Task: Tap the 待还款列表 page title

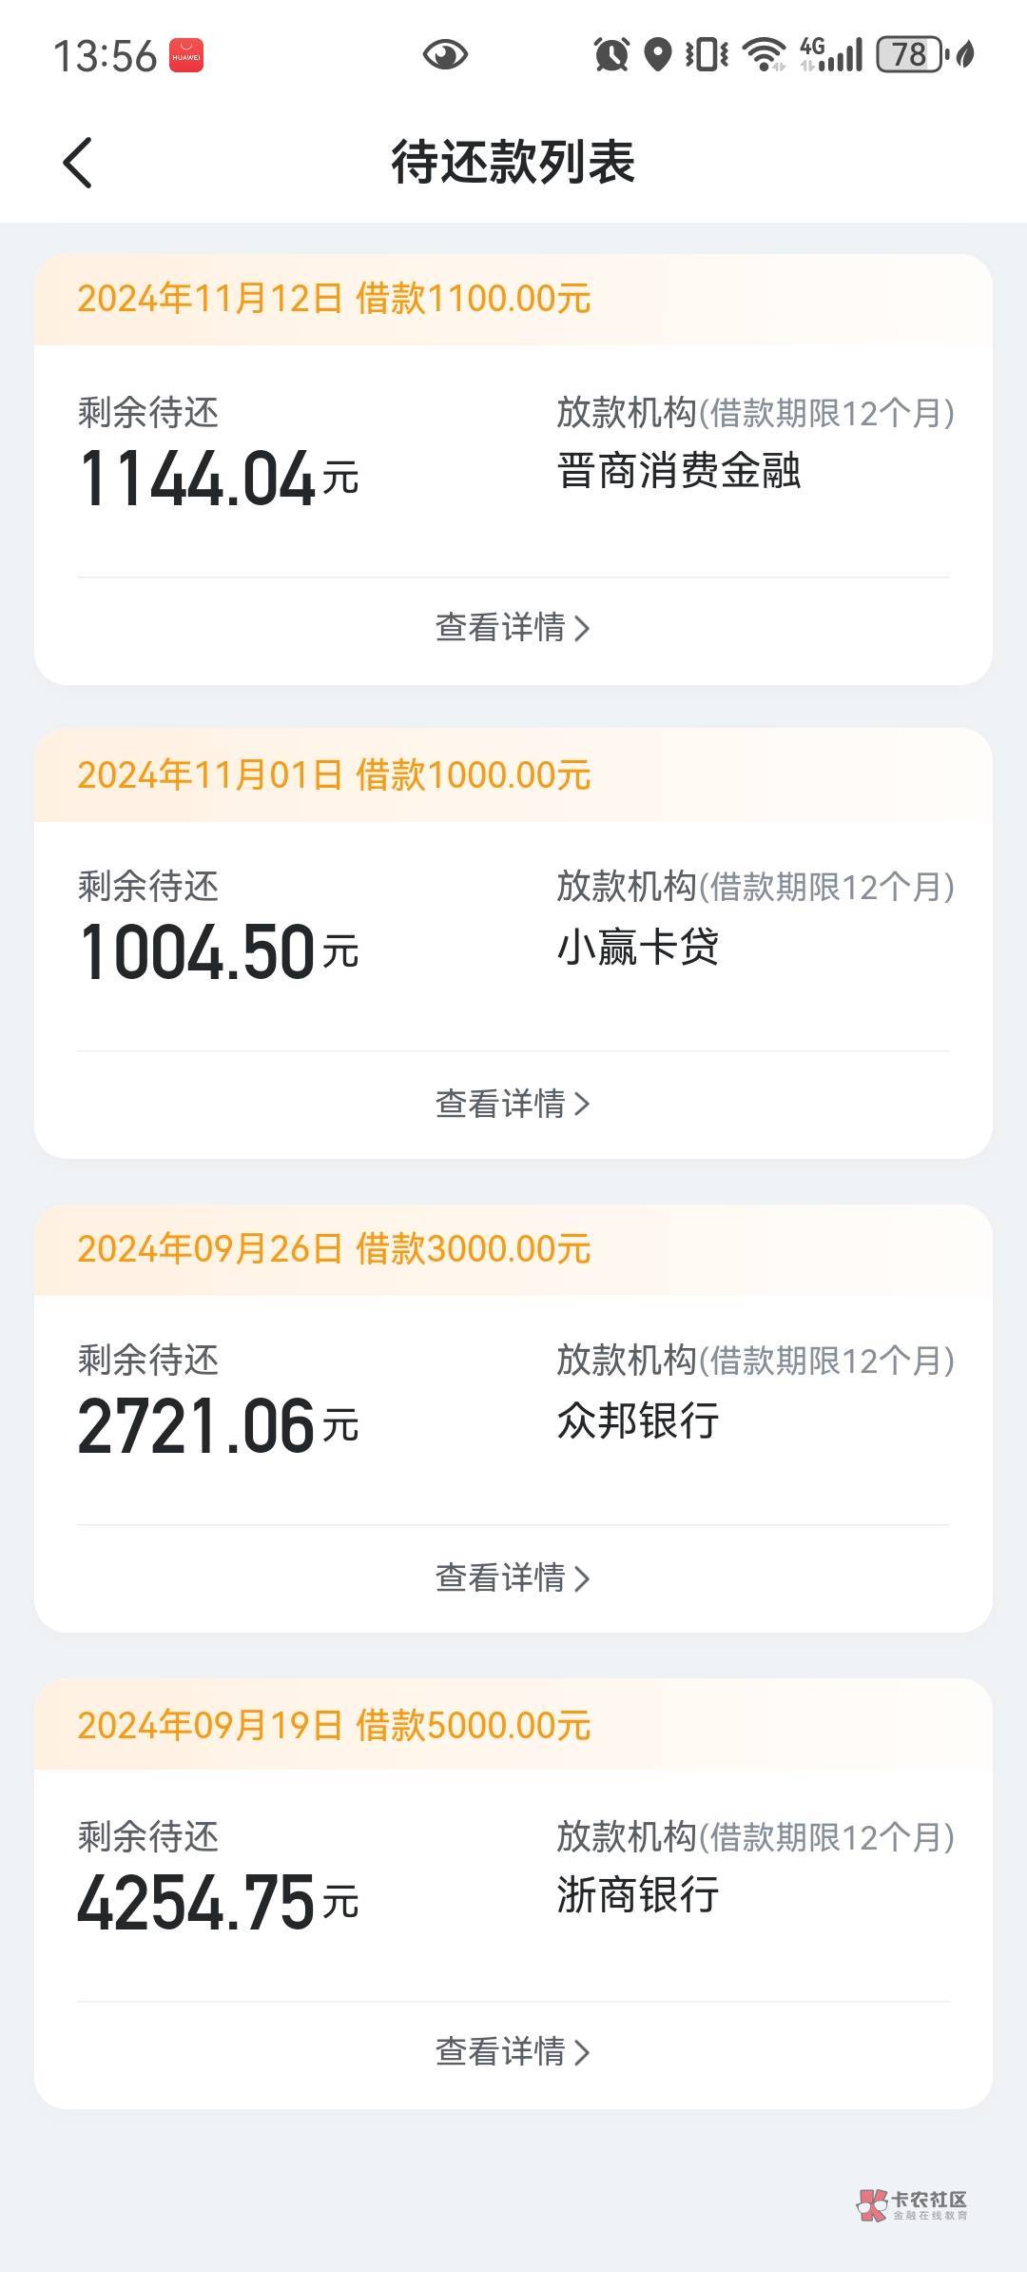Action: 513,163
